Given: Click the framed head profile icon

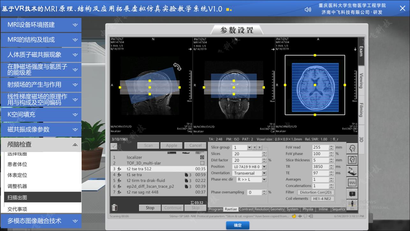Looking at the screenshot, I should [352, 160].
